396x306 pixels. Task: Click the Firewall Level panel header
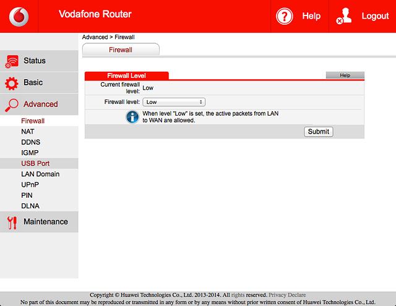[x=126, y=75]
